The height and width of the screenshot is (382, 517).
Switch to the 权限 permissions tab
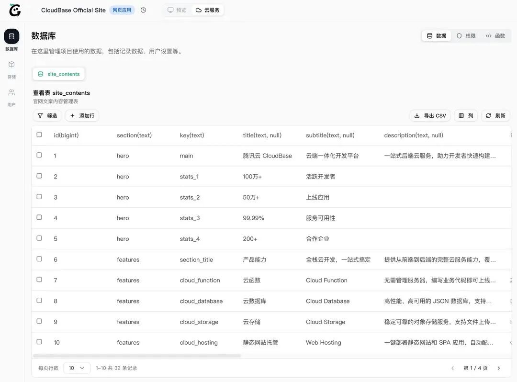(x=466, y=36)
